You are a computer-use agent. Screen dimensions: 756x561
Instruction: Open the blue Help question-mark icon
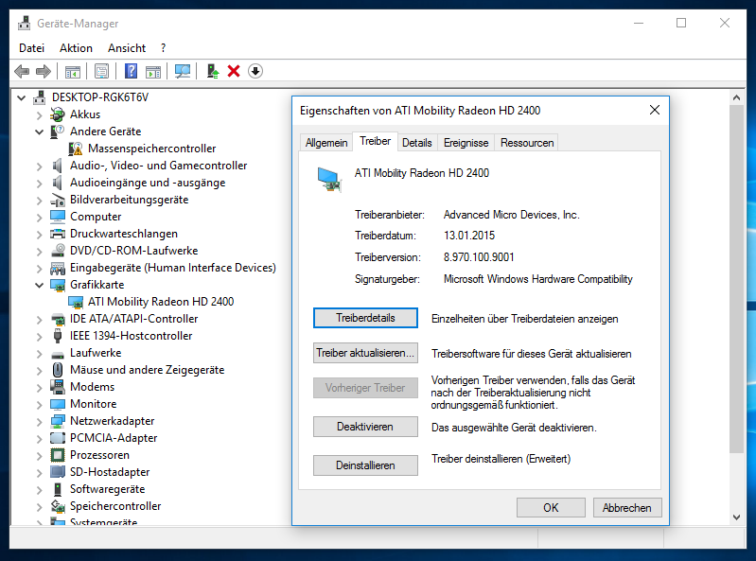(x=131, y=71)
